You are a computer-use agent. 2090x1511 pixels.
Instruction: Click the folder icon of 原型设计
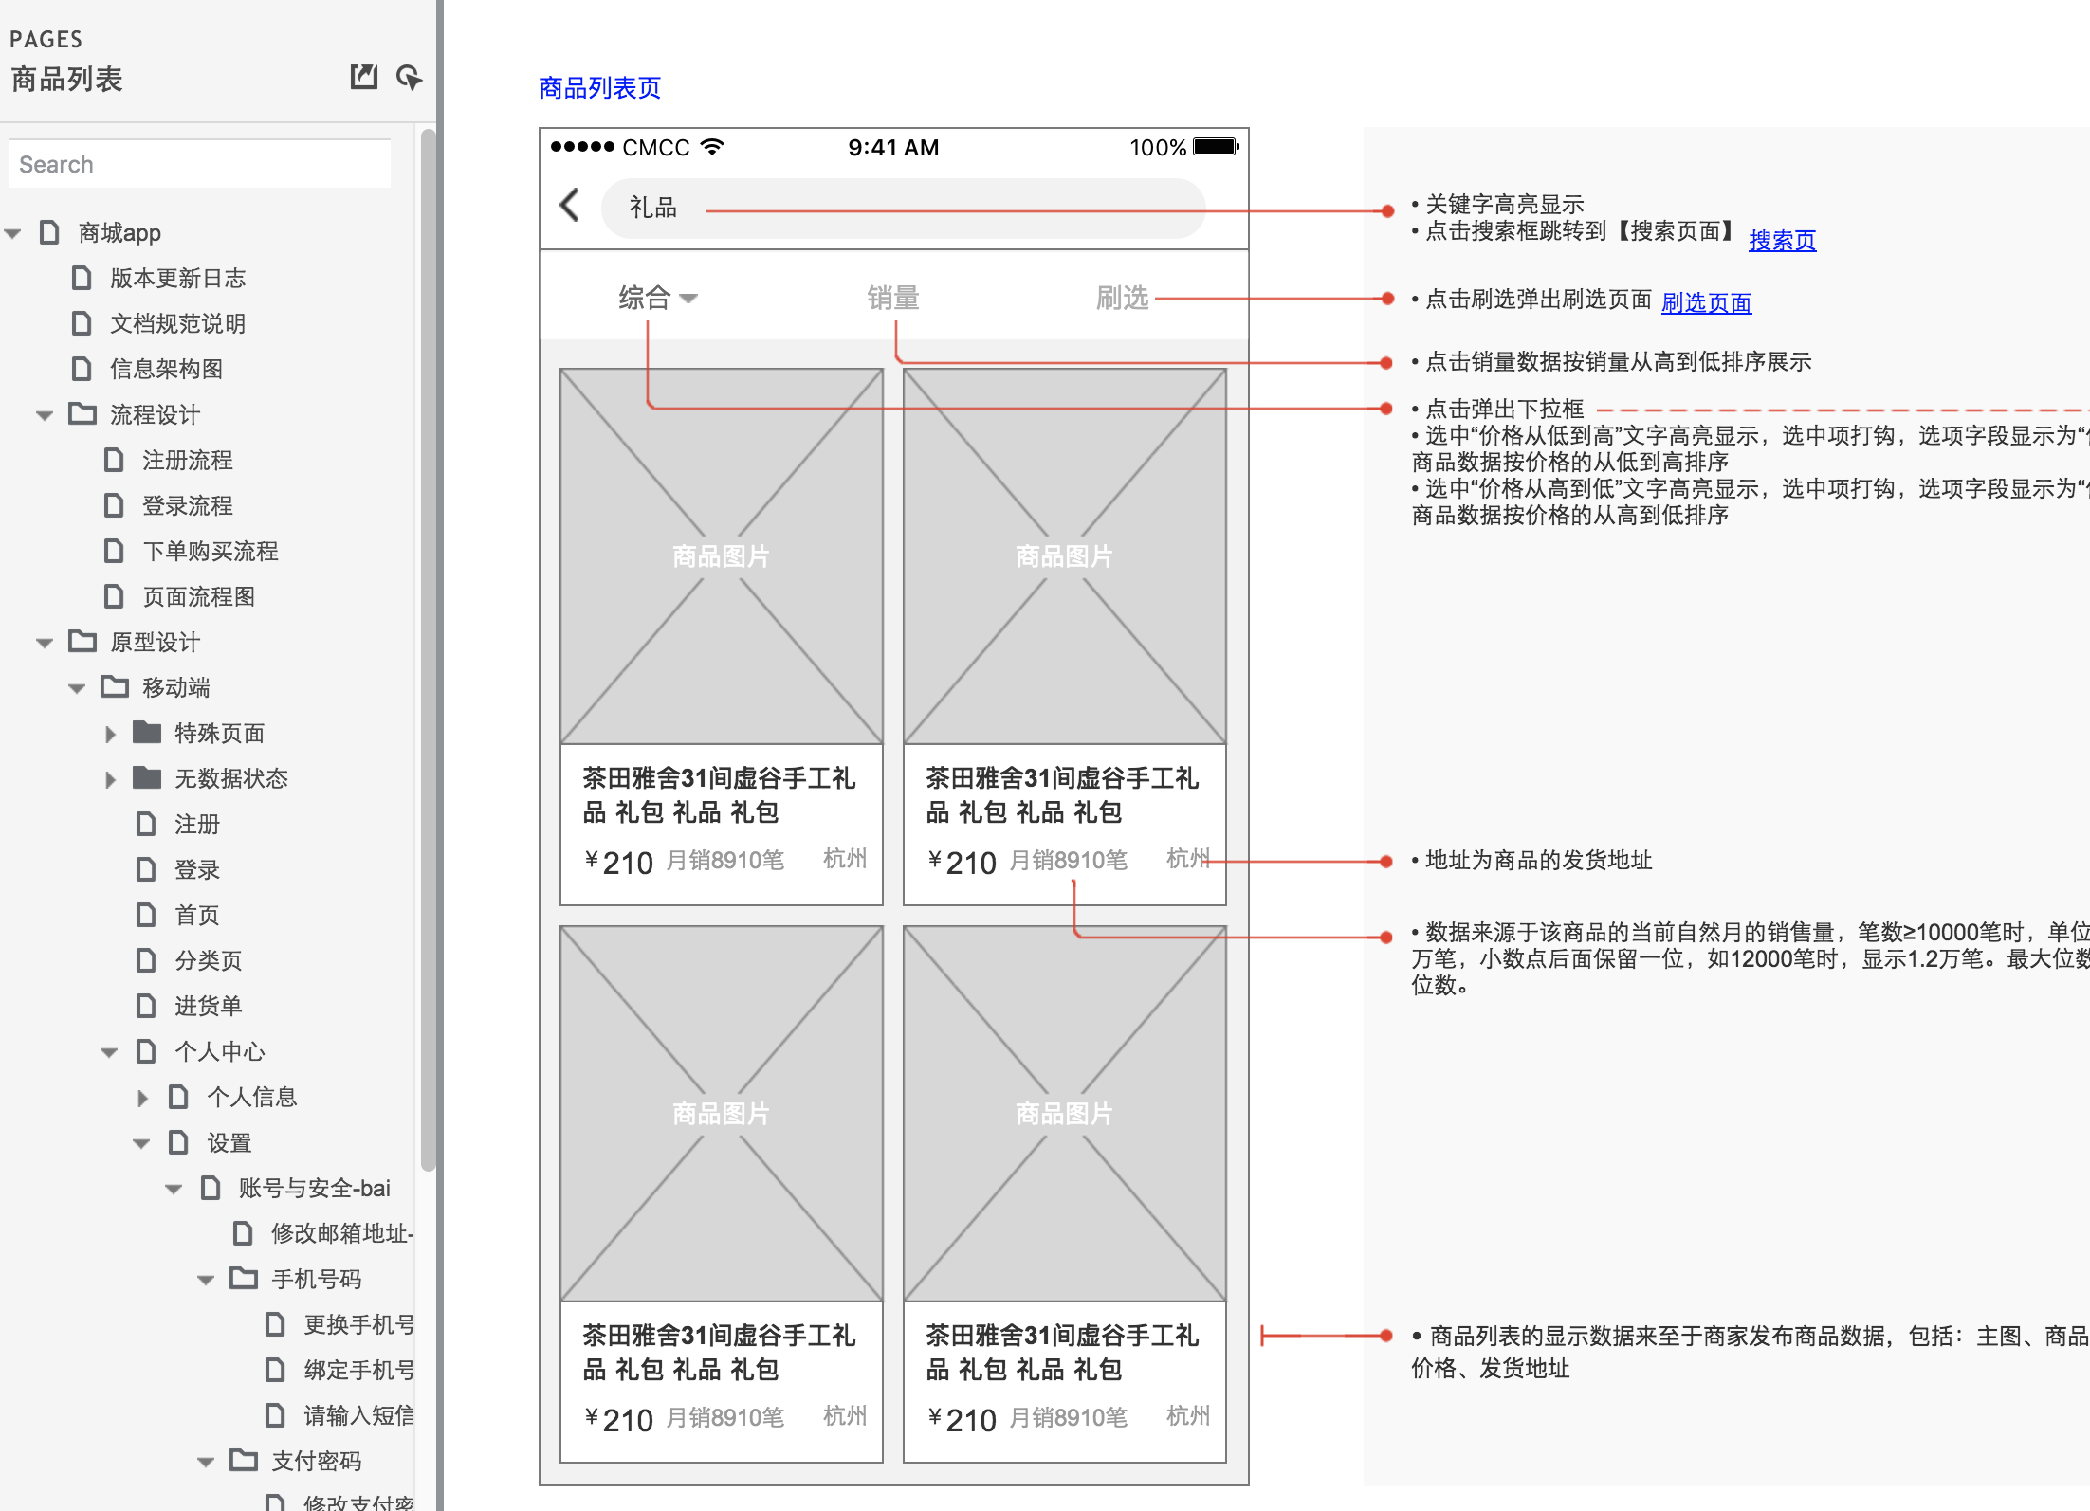tap(82, 641)
